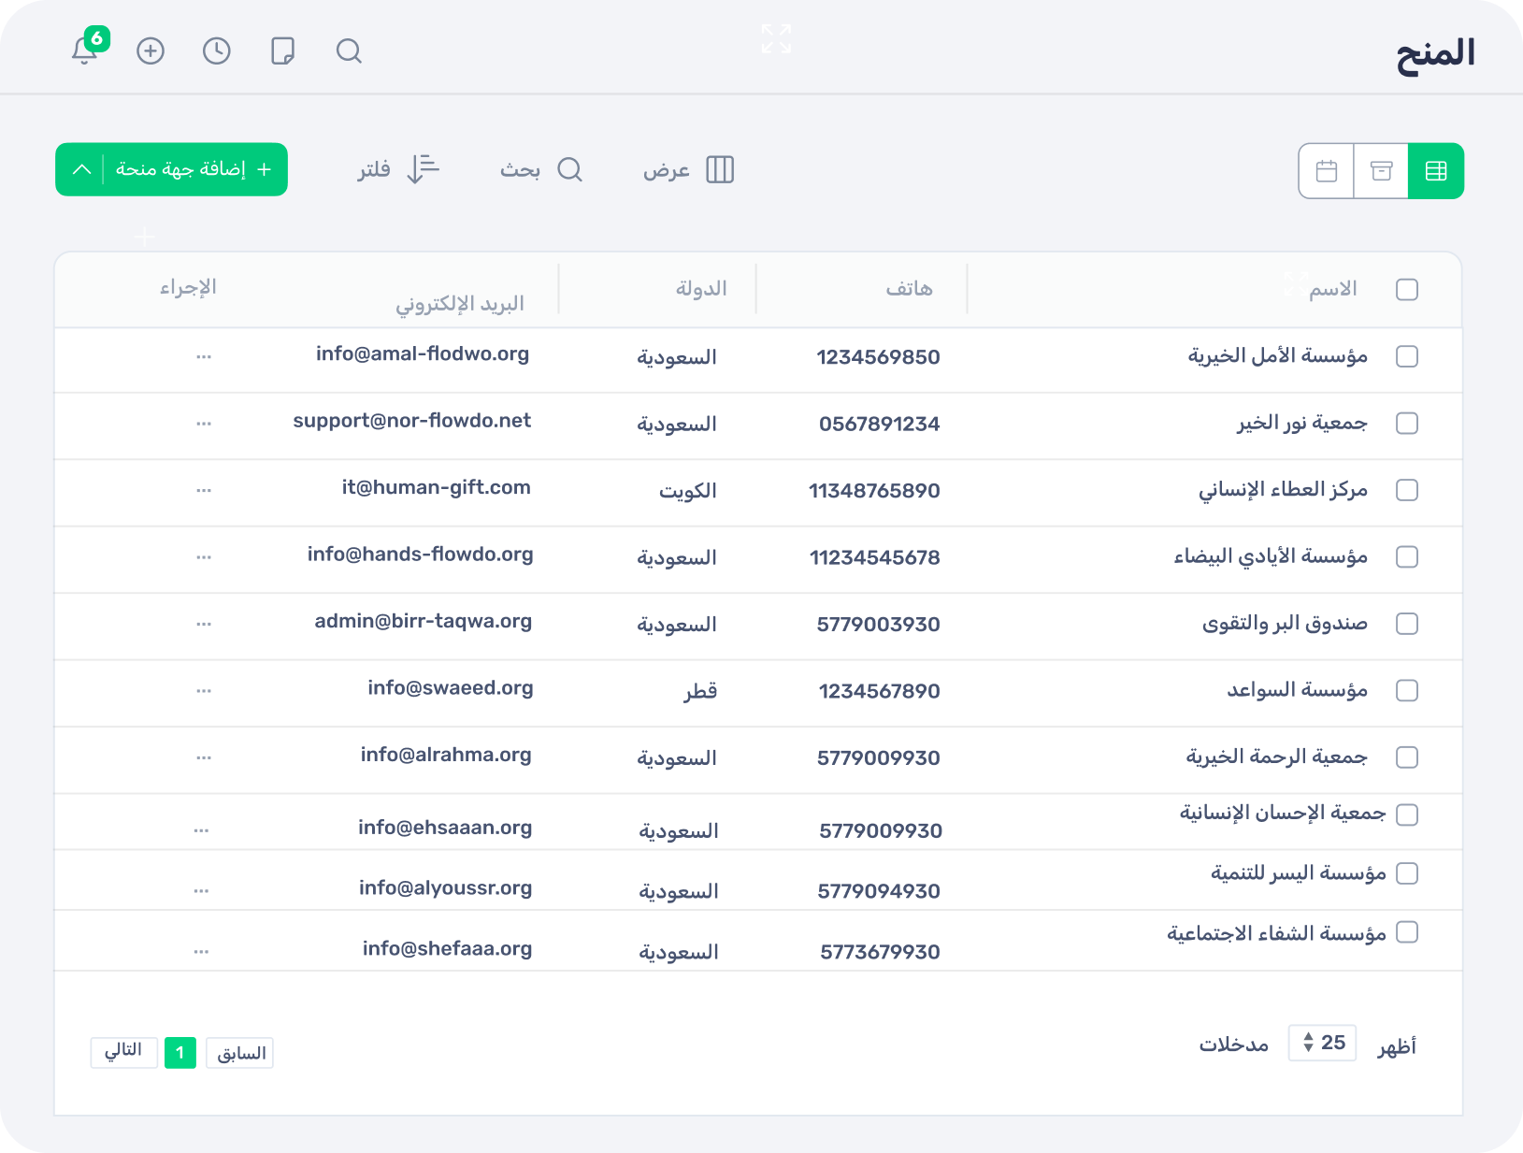The height and width of the screenshot is (1153, 1523).
Task: Switch to the archive box view
Action: click(1381, 171)
